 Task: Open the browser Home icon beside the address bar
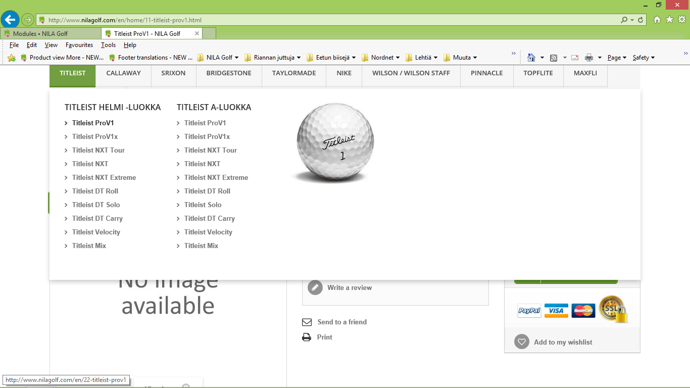tap(657, 20)
